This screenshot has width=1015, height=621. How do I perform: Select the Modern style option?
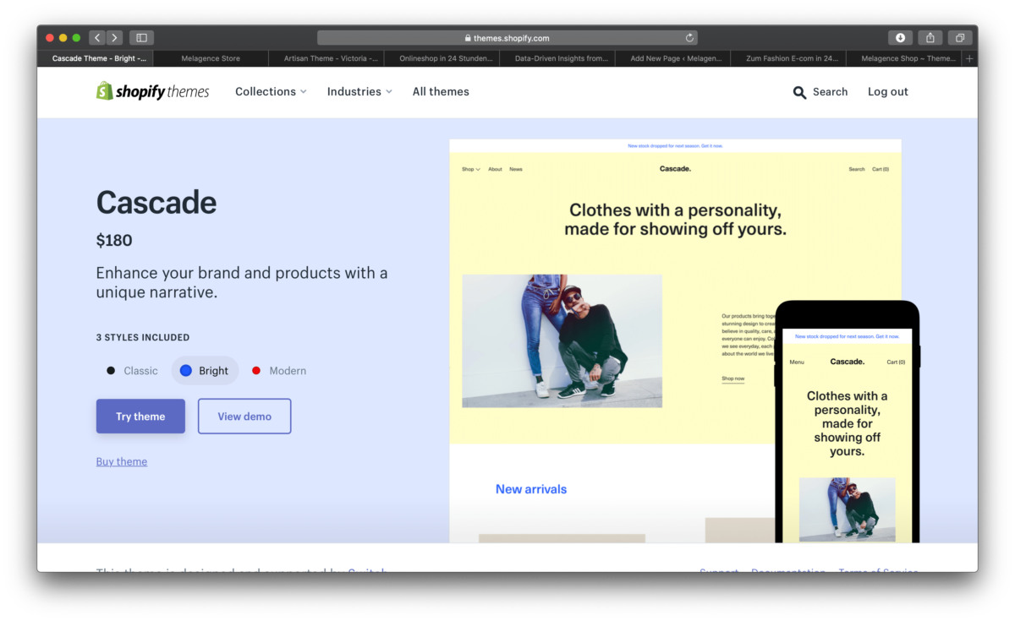tap(279, 371)
